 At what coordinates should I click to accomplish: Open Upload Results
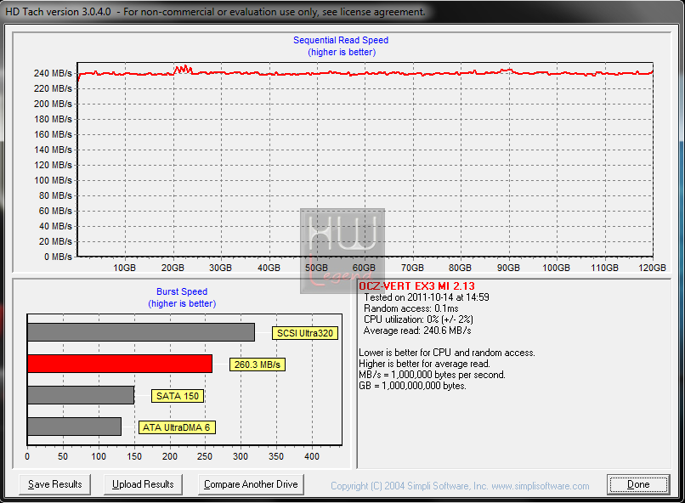pyautogui.click(x=143, y=484)
